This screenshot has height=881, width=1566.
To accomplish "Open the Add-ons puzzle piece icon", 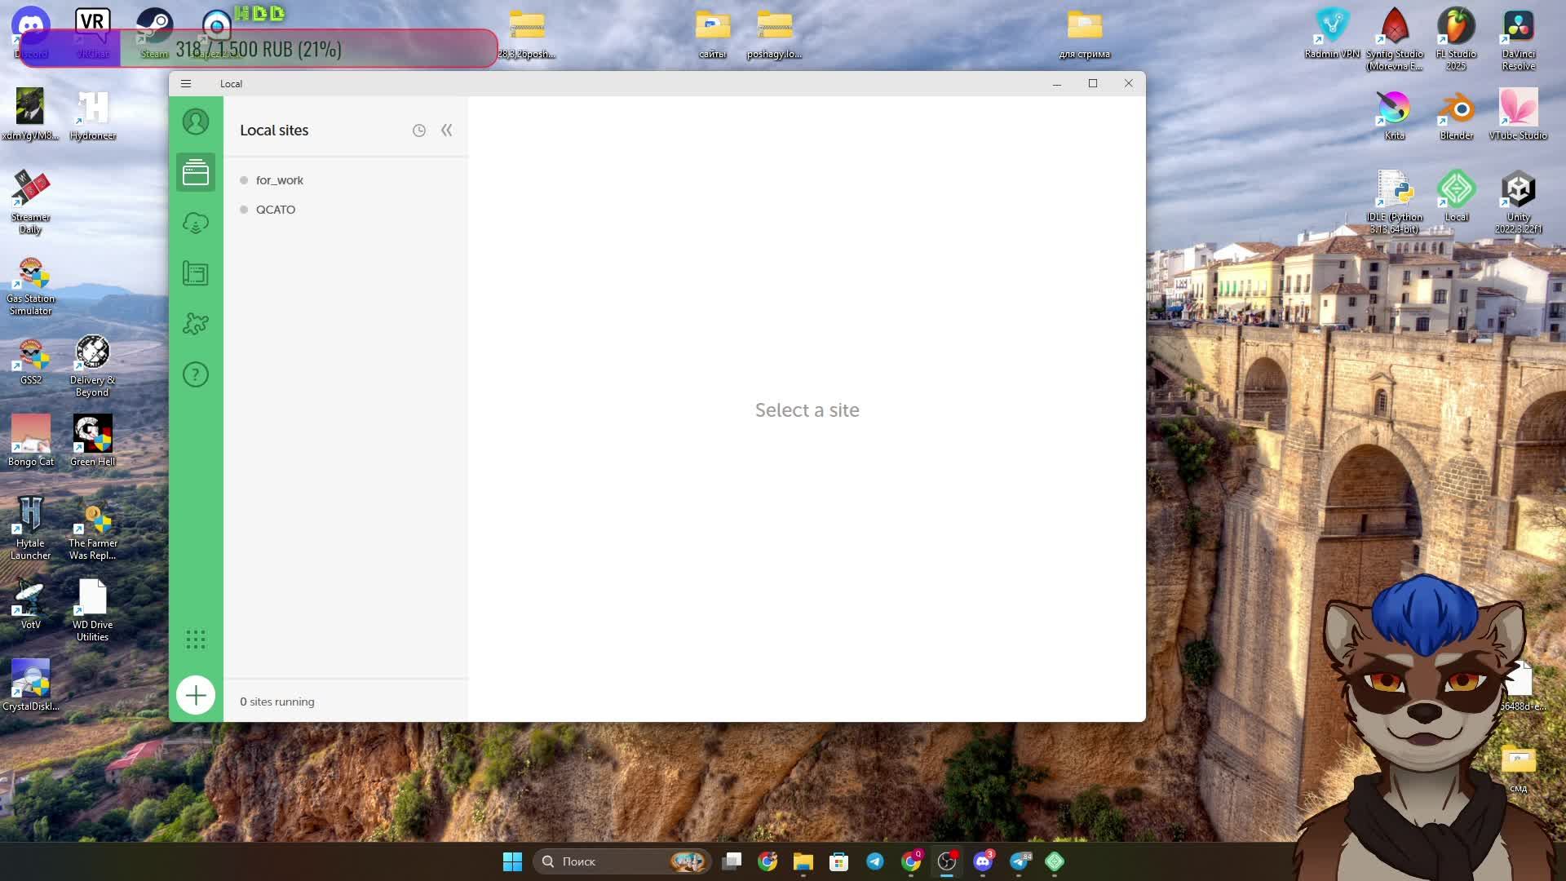I will click(x=196, y=324).
